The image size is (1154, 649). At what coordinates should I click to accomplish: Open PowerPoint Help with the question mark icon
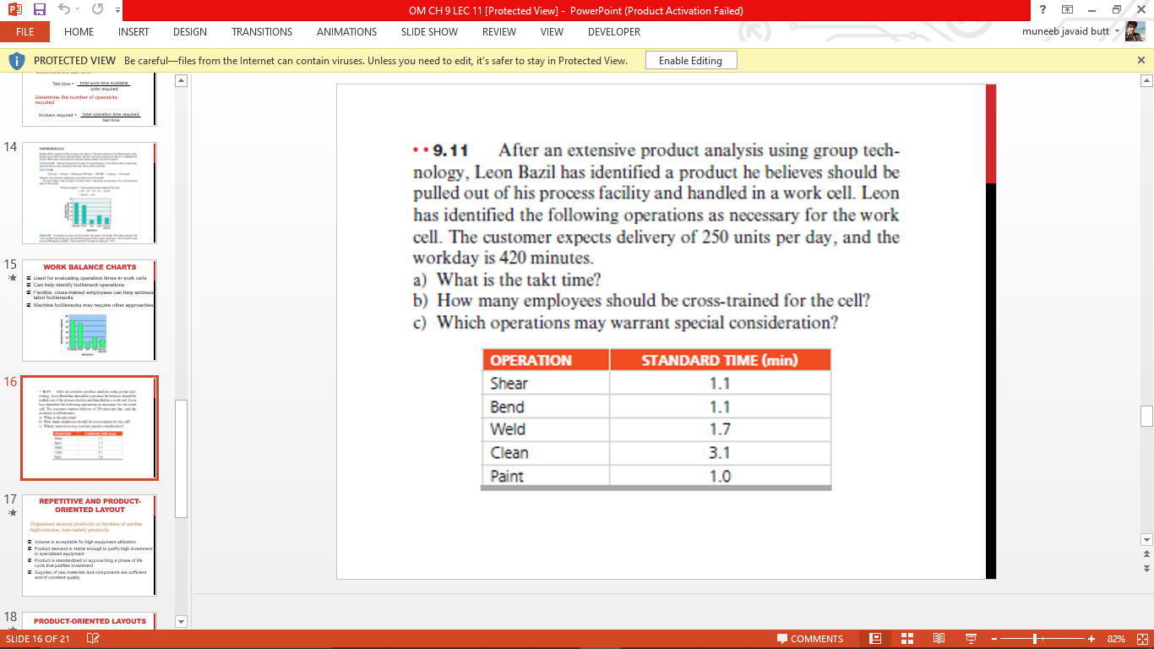tap(1042, 8)
